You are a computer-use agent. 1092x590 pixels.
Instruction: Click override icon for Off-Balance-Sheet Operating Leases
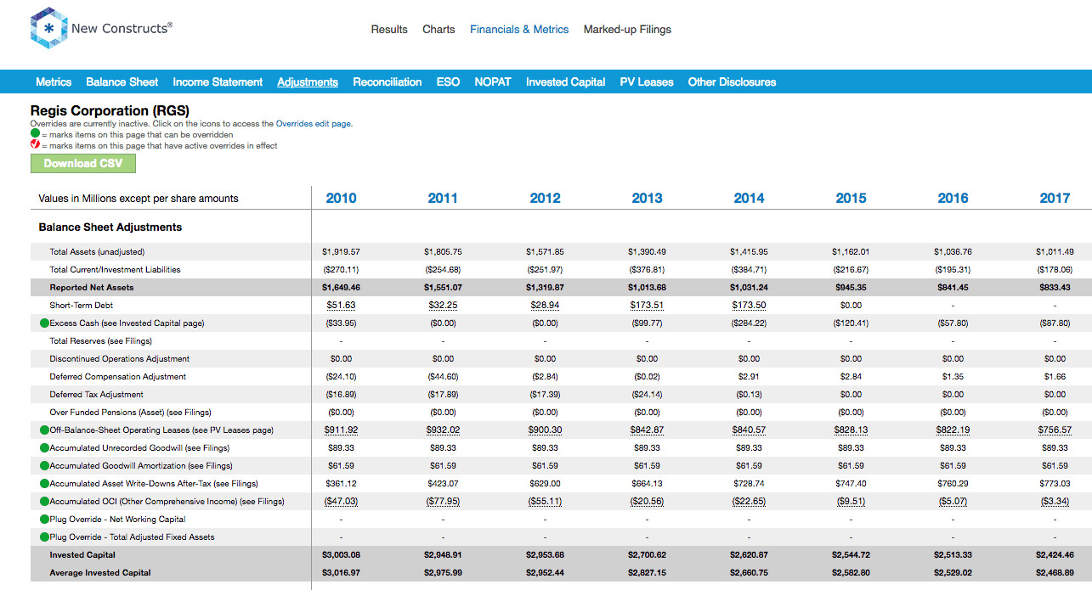pos(44,430)
